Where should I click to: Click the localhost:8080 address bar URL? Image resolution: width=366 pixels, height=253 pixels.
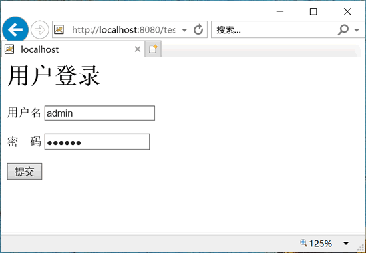pos(124,30)
